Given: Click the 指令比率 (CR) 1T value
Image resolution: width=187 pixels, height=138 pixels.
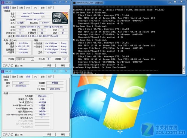Looking at the screenshot, I should 42,118.
